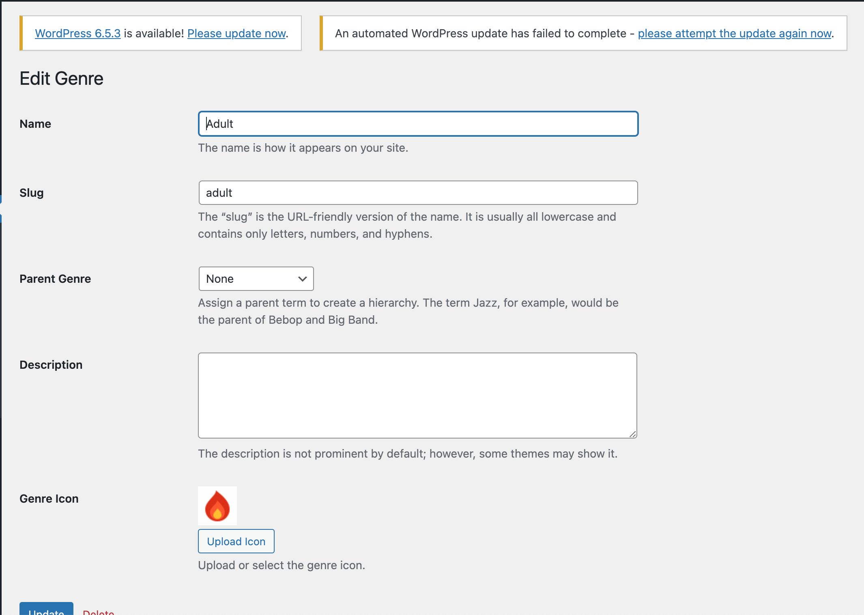Click the Description field label
This screenshot has height=615, width=864.
coord(51,365)
